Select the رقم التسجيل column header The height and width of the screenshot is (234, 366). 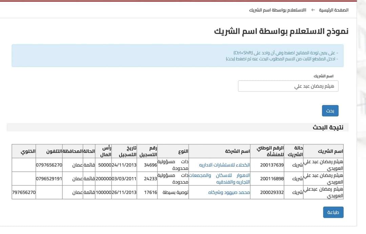click(149, 151)
